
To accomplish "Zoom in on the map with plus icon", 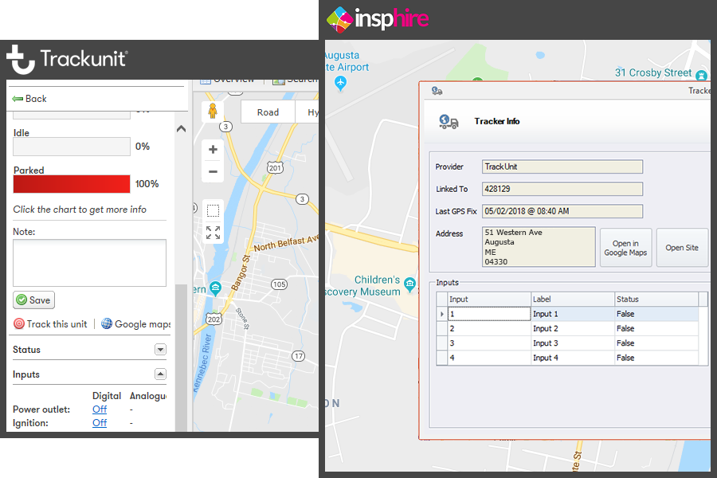I will (212, 149).
